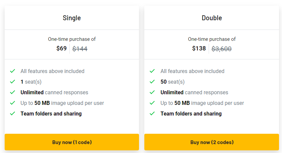Click Double plan's 50 MB upload checkmark

[152, 103]
